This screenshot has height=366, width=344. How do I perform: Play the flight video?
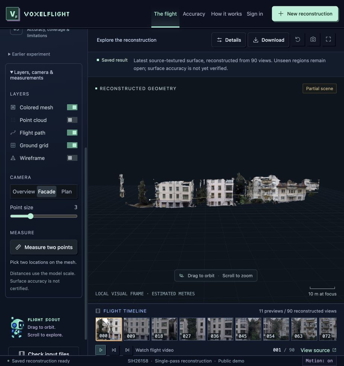pos(101,350)
